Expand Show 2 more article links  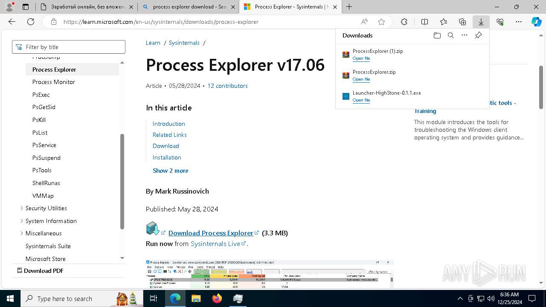click(x=170, y=171)
